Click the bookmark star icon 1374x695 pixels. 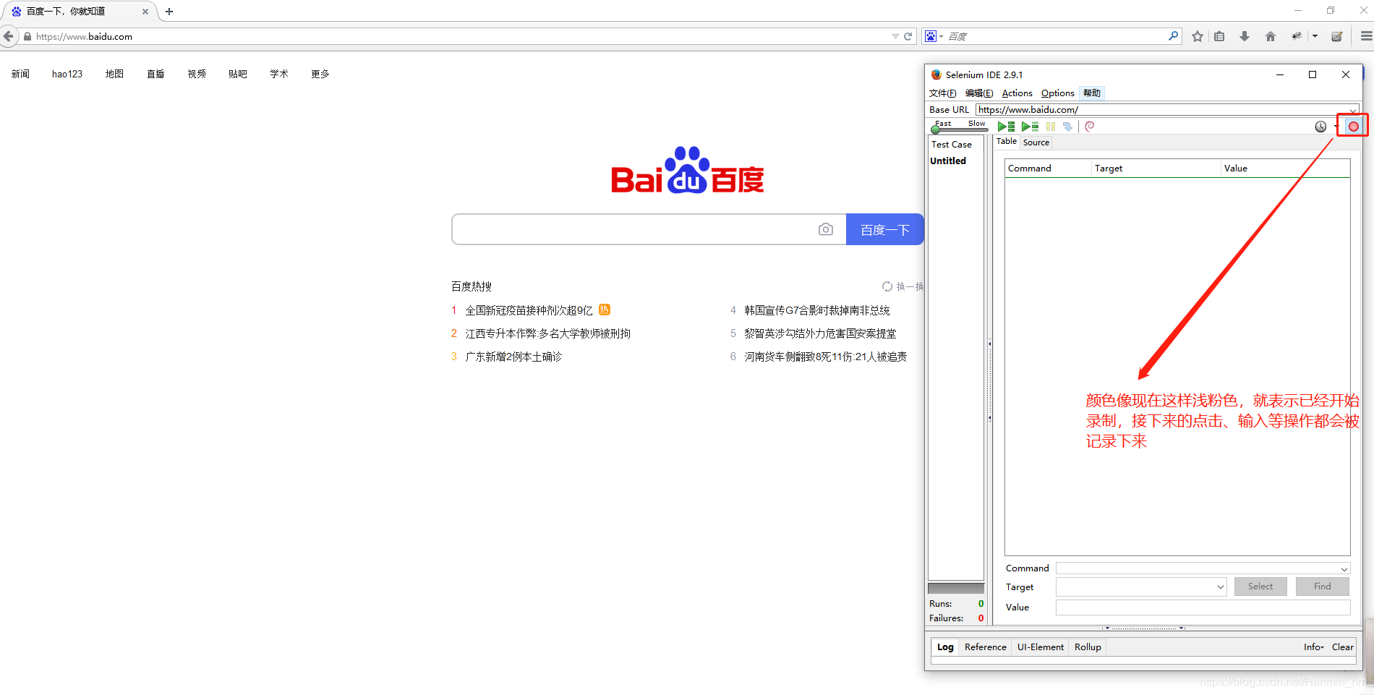coord(1198,36)
